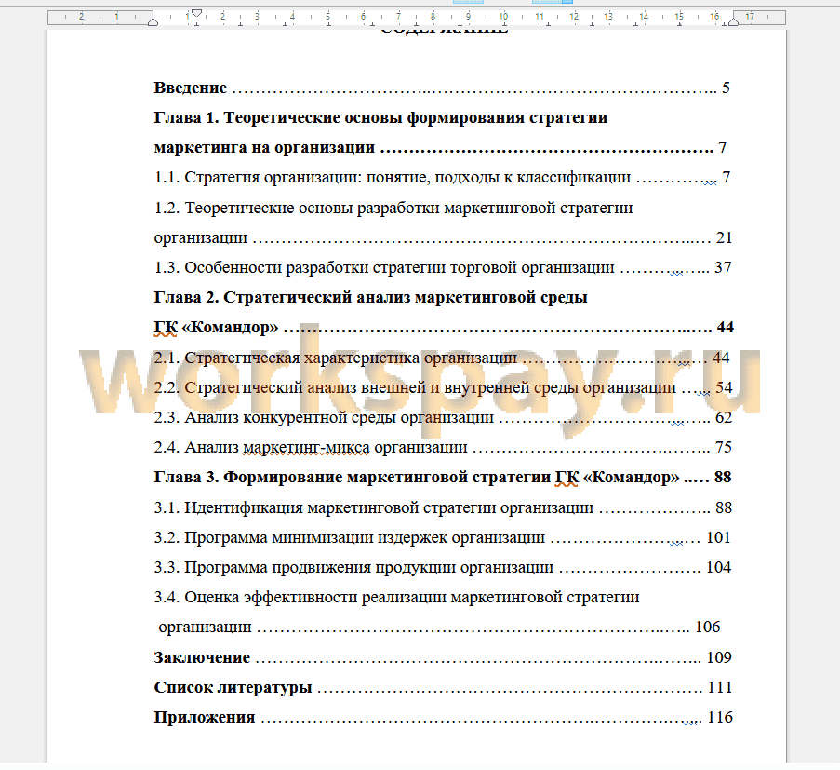Image resolution: width=840 pixels, height=770 pixels.
Task: Click page number "106"
Action: (x=708, y=628)
